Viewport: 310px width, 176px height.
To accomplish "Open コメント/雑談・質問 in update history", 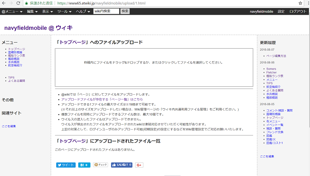I will tap(279, 111).
